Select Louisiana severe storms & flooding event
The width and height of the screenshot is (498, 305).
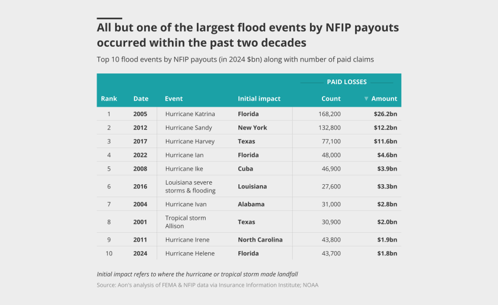coord(190,187)
